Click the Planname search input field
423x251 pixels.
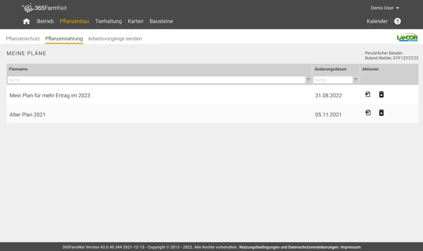[156, 80]
